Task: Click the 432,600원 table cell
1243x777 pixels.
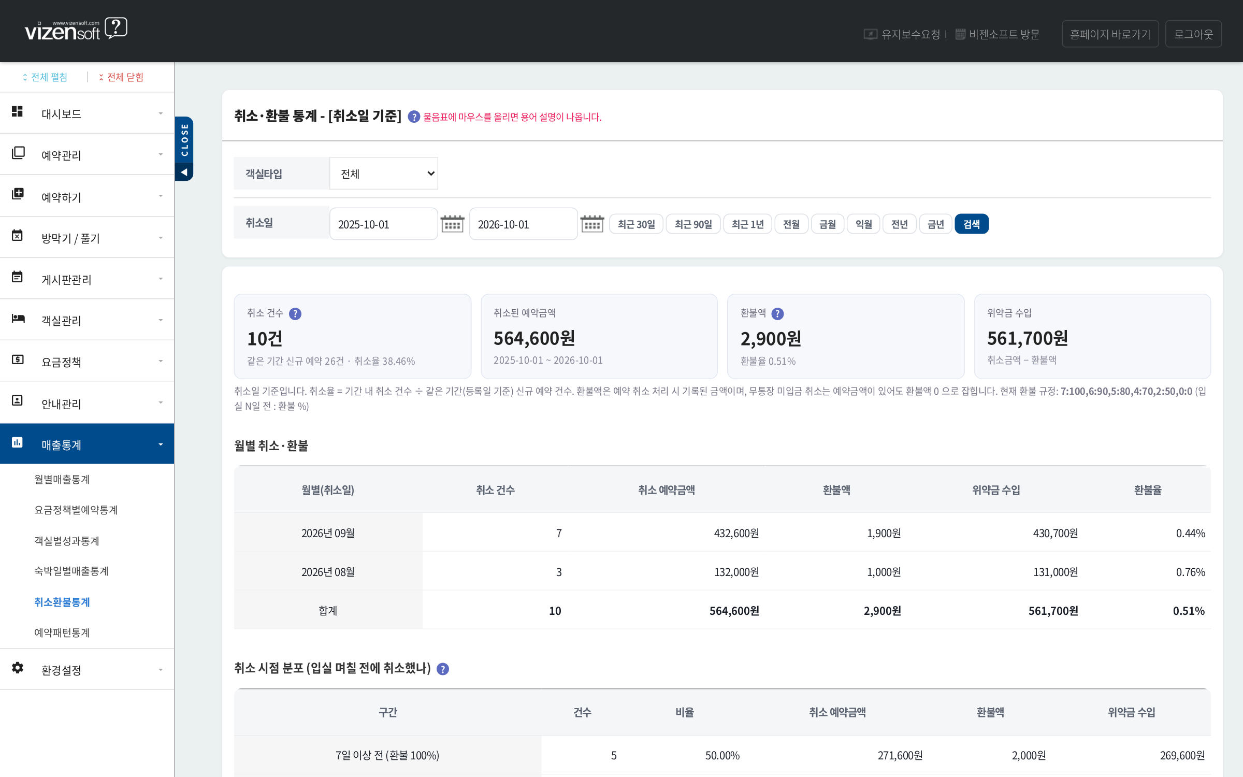Action: pos(736,533)
